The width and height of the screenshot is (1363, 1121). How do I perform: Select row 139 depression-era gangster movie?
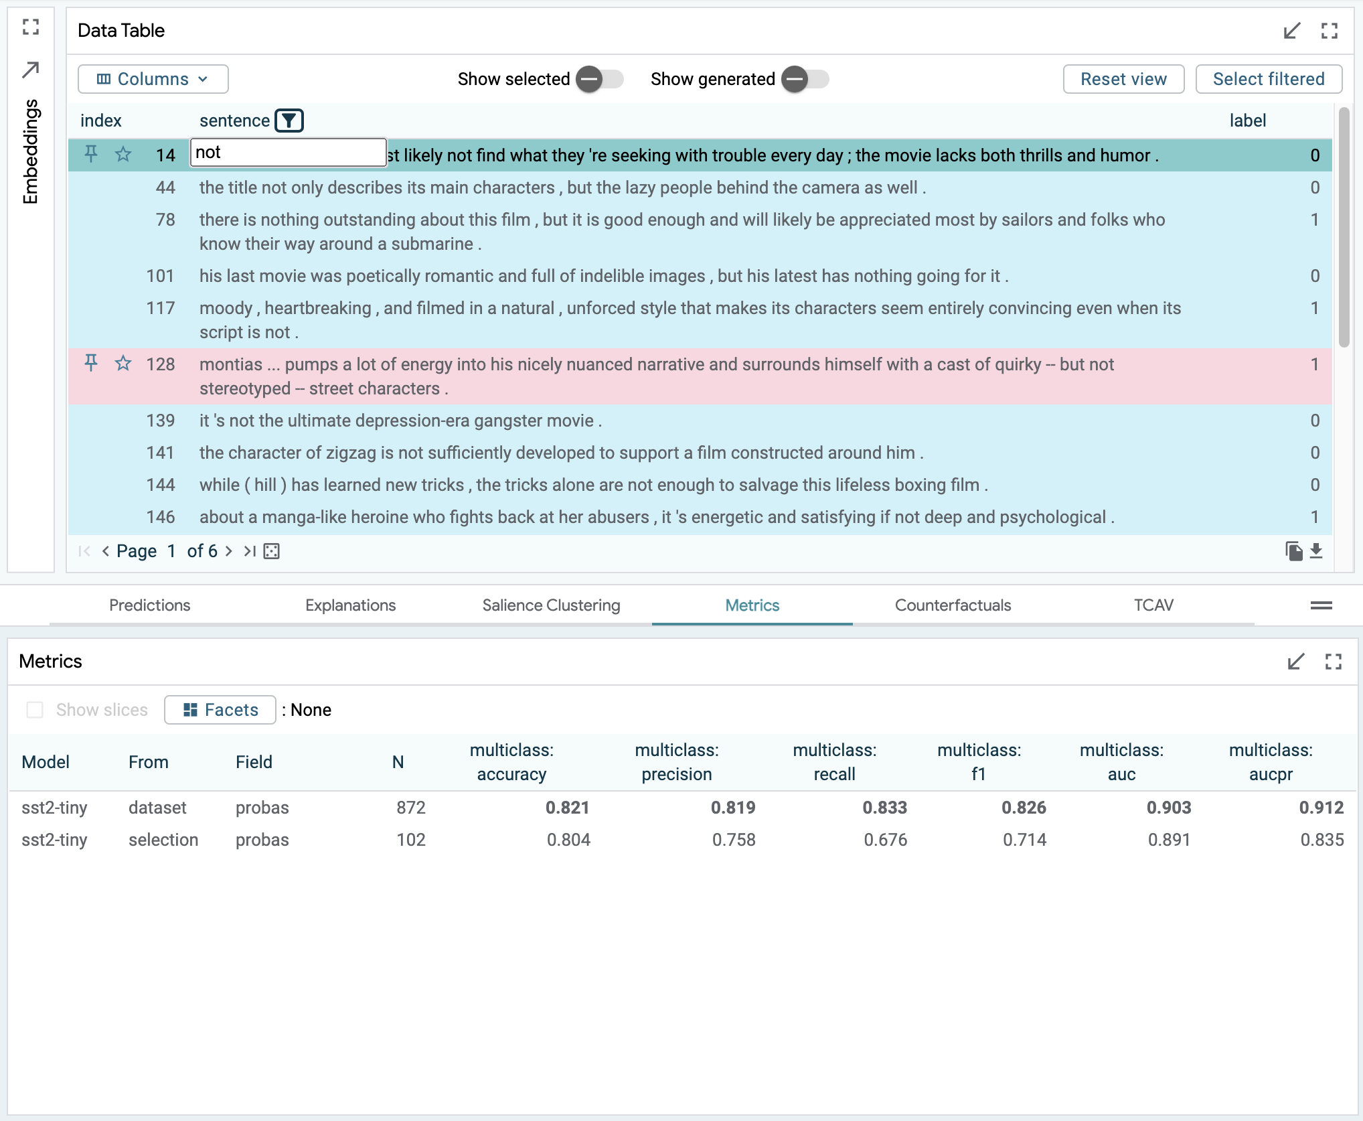pos(700,421)
